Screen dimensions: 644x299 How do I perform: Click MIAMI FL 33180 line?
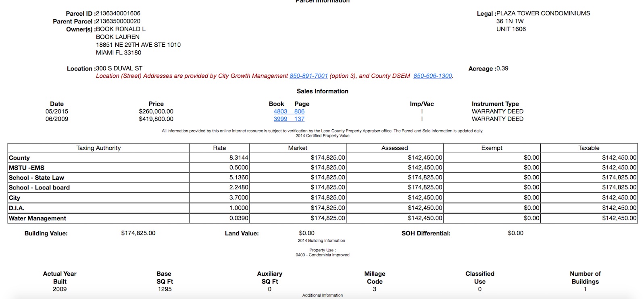point(119,52)
